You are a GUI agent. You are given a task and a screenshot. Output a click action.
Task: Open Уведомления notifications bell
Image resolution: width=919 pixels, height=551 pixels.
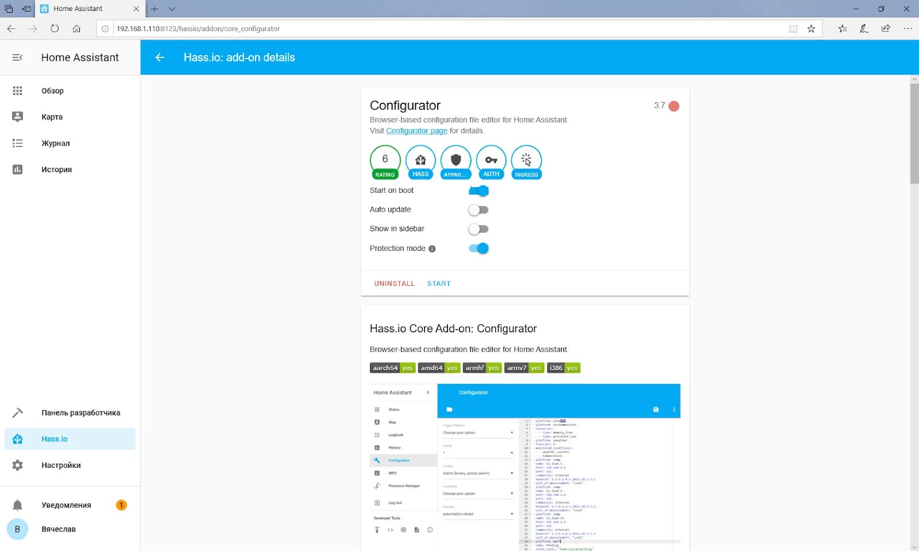pyautogui.click(x=17, y=505)
